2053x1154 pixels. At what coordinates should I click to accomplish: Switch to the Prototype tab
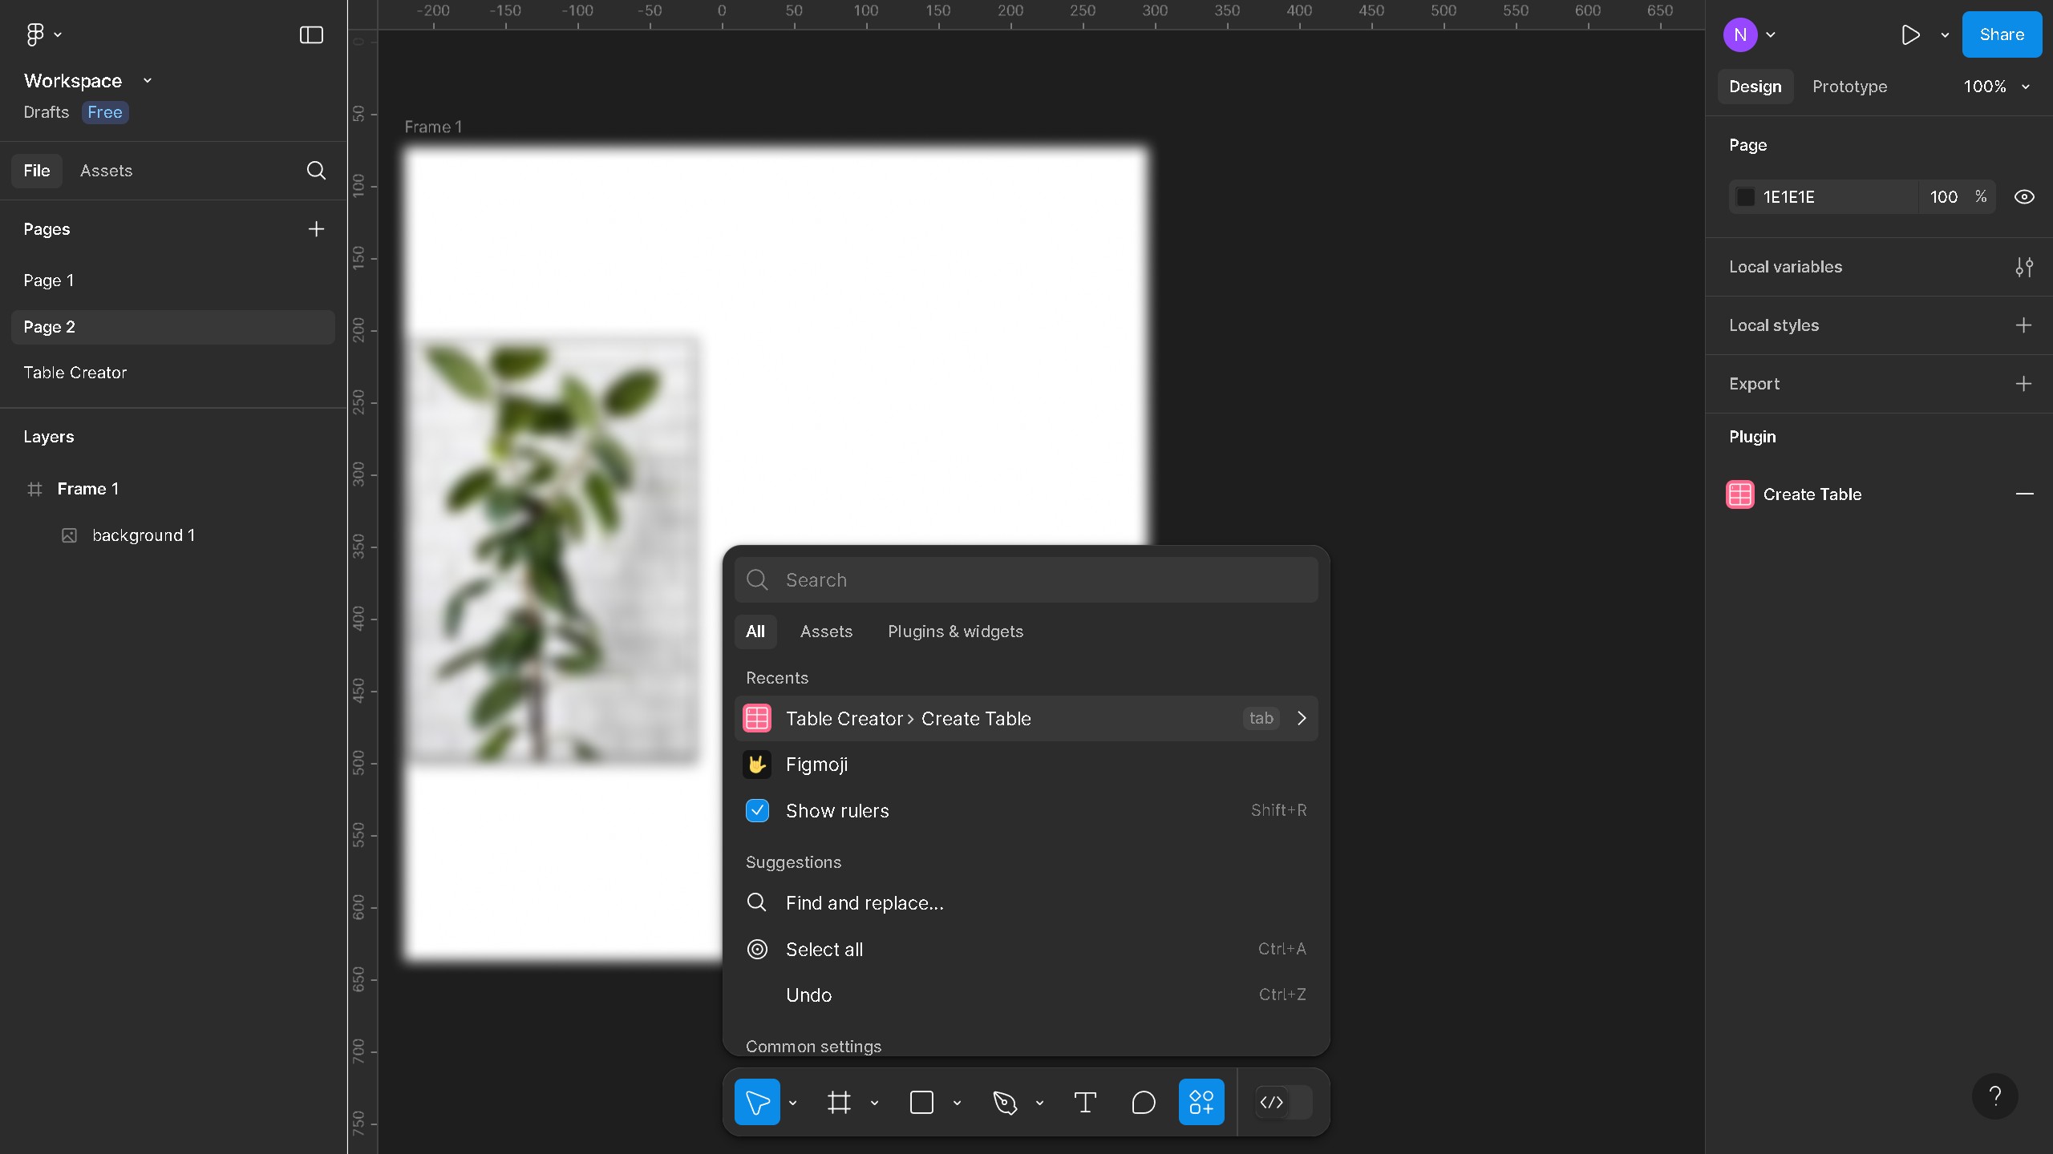(1849, 87)
